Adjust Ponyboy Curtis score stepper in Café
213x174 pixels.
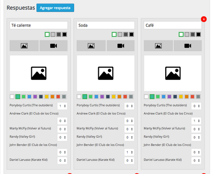tap(196, 106)
